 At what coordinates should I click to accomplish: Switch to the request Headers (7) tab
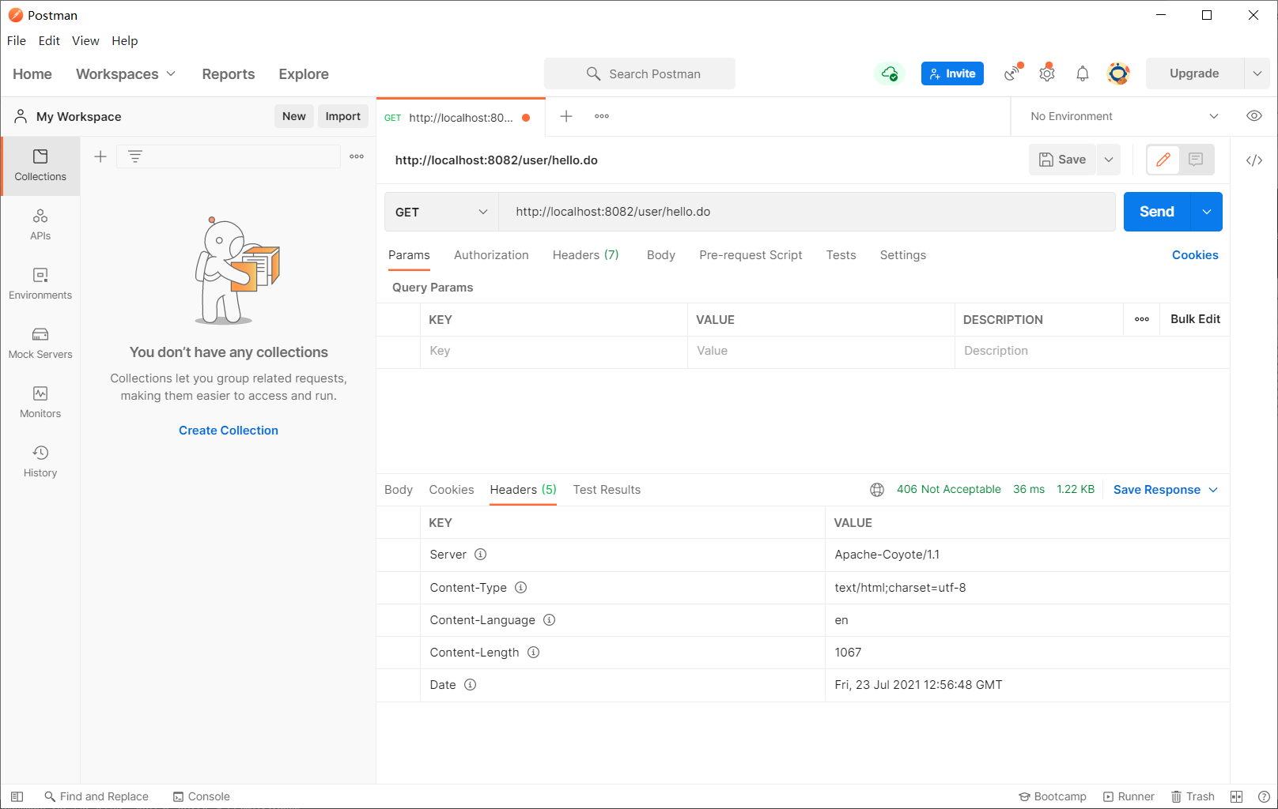(x=586, y=255)
